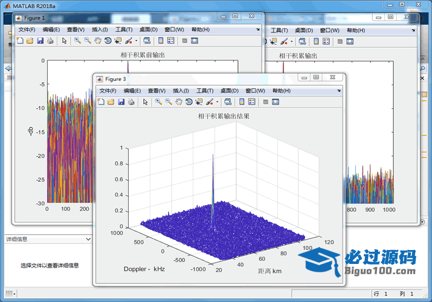Viewport: 432px width, 302px height.
Task: Select Brush data tool in Figure 3
Action: coord(210,102)
